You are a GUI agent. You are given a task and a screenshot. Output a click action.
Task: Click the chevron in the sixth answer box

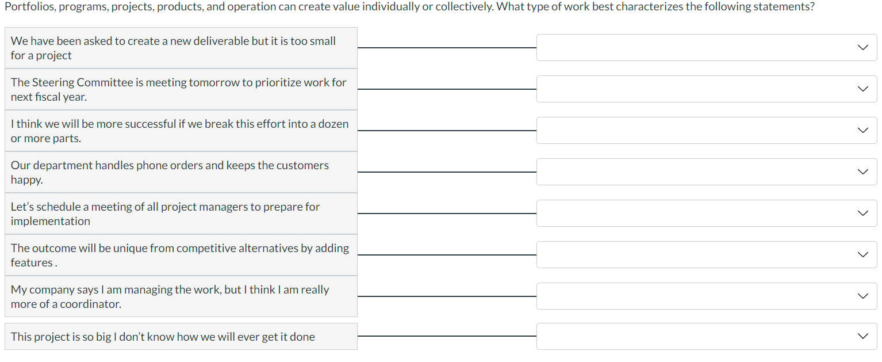(862, 254)
